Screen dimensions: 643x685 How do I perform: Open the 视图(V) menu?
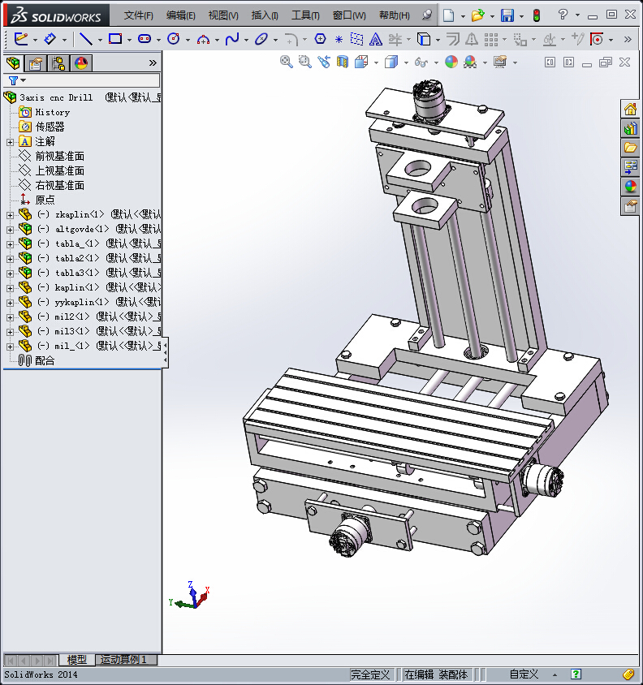223,15
